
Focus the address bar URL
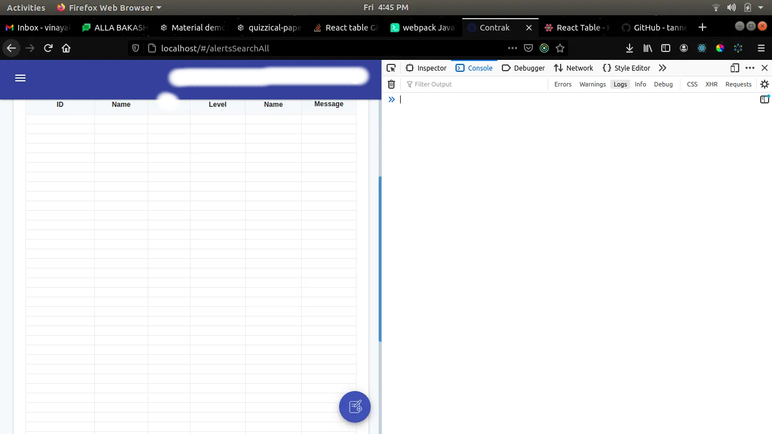click(215, 49)
